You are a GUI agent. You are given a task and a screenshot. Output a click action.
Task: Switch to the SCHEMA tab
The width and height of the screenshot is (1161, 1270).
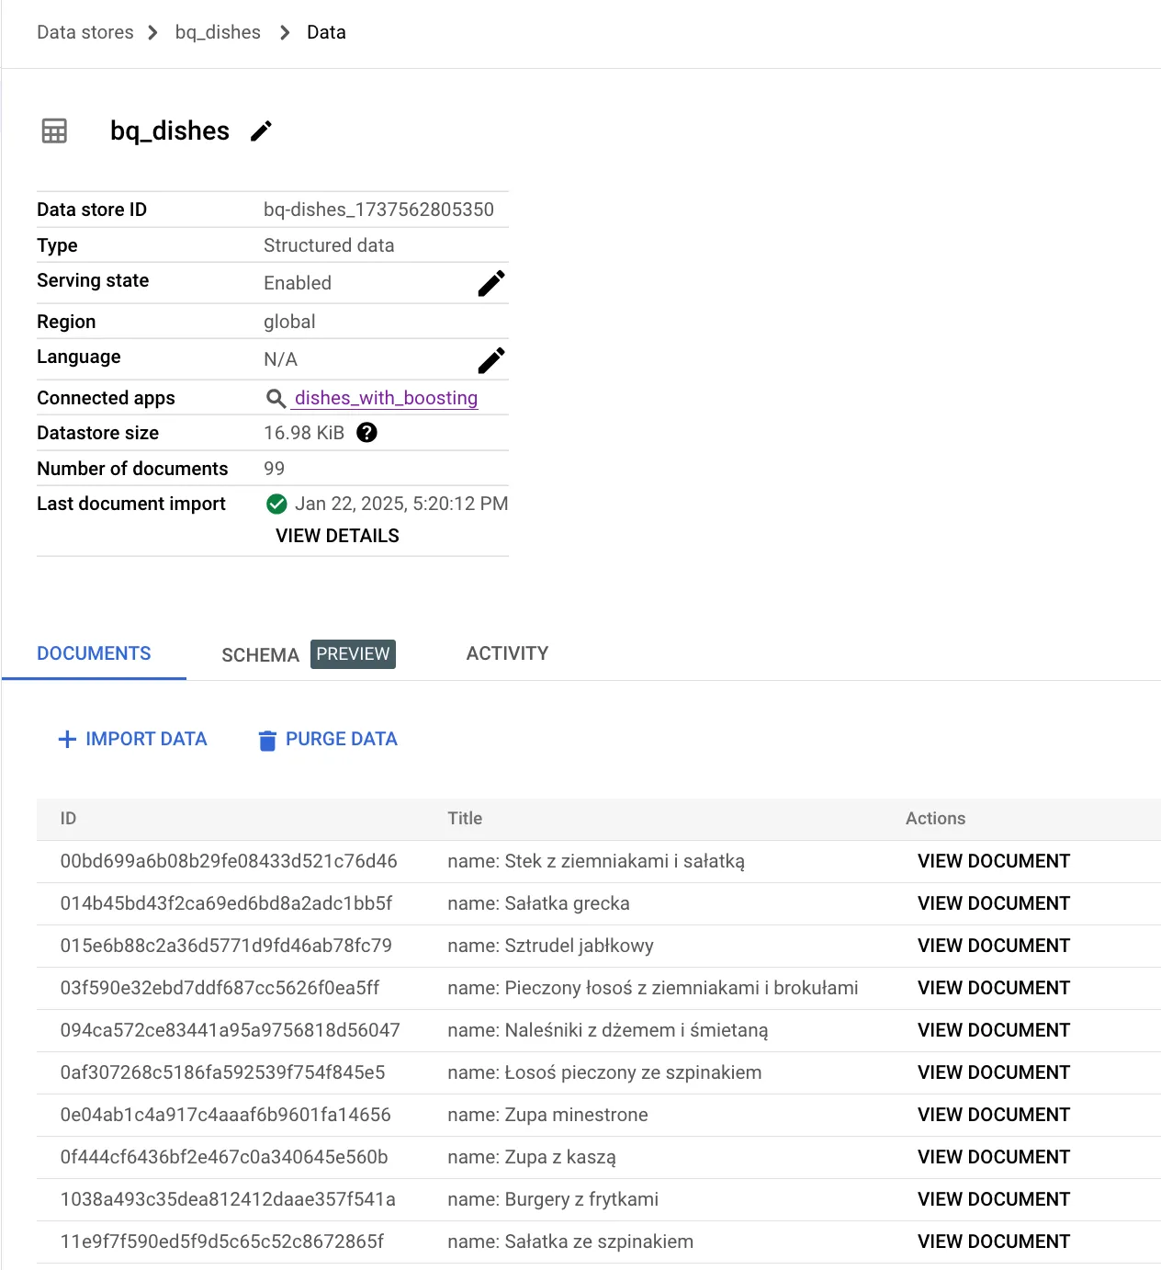click(260, 655)
